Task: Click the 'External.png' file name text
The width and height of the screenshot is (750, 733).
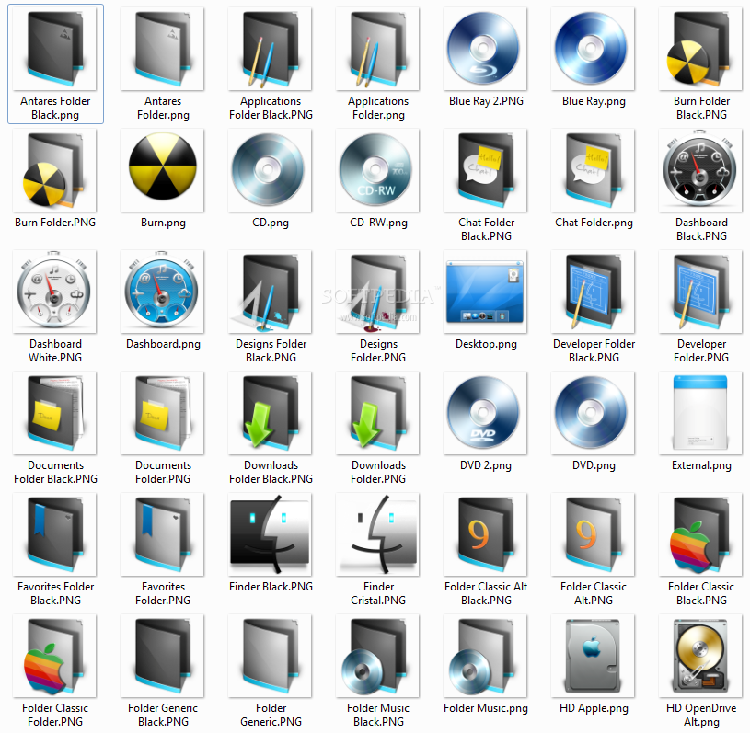Action: click(x=701, y=465)
